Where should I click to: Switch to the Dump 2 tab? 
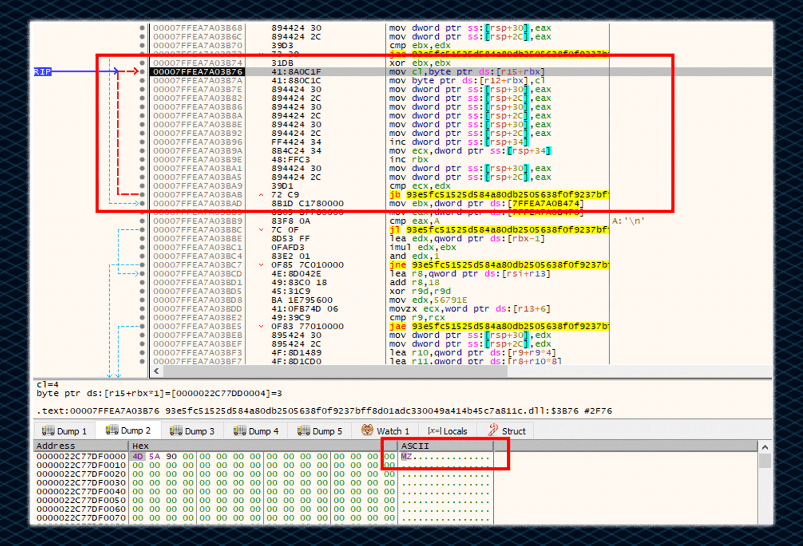[129, 430]
